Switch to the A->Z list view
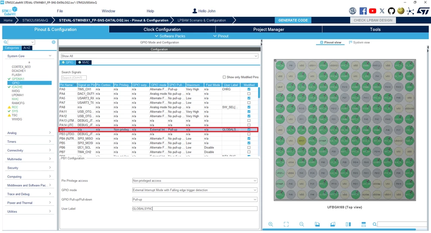Image resolution: width=431 pixels, height=233 pixels. pos(27,48)
